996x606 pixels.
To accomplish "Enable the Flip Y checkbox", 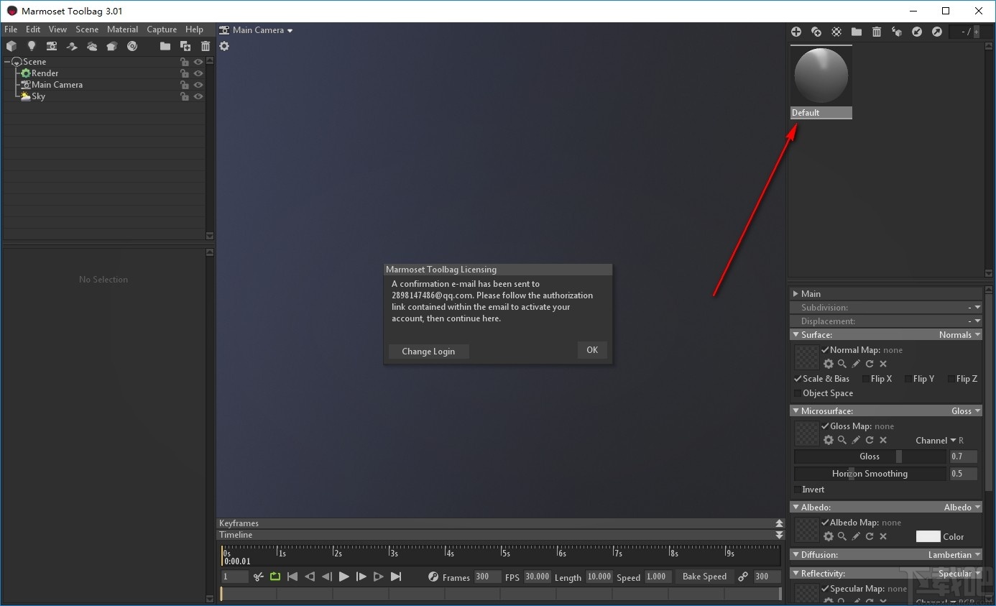I will tap(908, 379).
